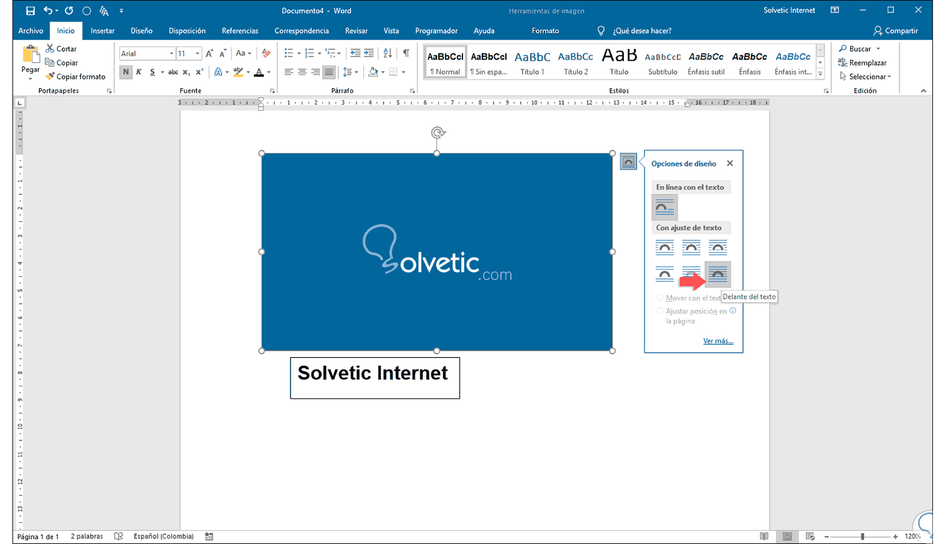Open the Formato picture tools tab

(545, 30)
